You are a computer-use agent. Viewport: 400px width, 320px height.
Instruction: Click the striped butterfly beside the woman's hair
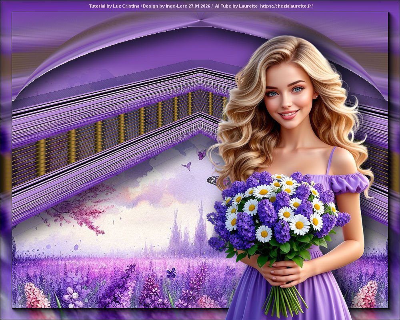[214, 180]
